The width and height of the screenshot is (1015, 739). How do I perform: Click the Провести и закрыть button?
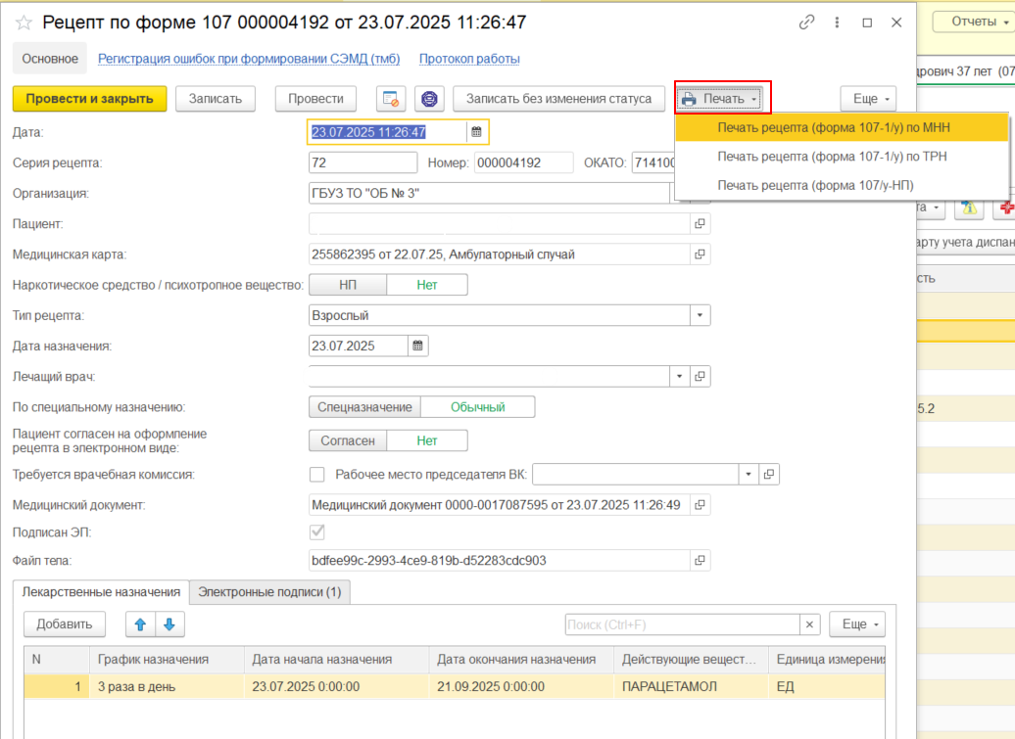[89, 99]
